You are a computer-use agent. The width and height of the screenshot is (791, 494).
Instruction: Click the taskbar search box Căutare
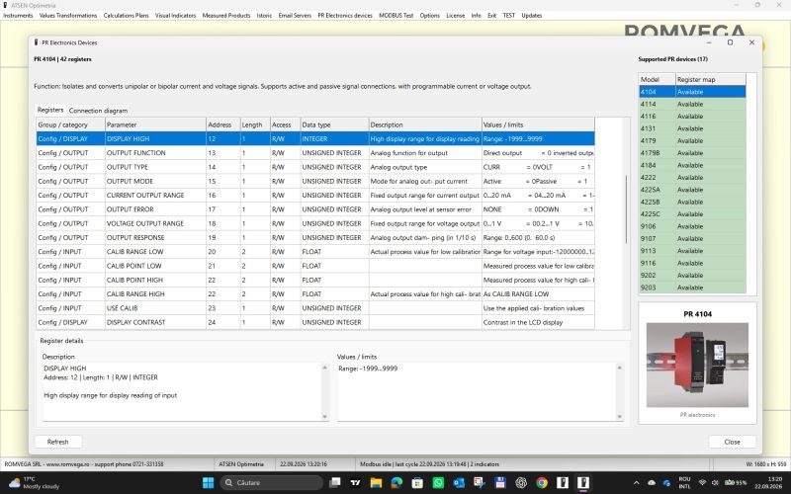(271, 483)
